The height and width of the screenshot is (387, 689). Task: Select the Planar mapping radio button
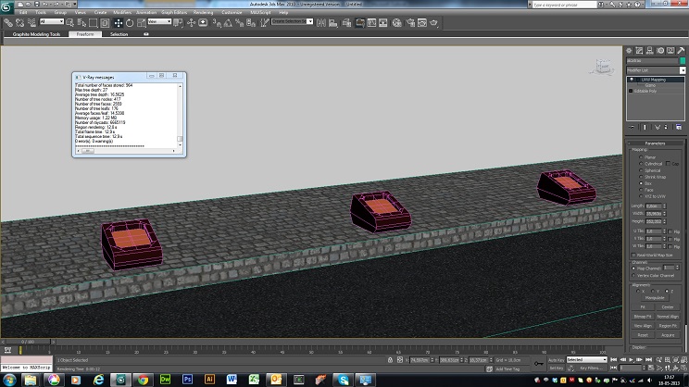pyautogui.click(x=641, y=156)
